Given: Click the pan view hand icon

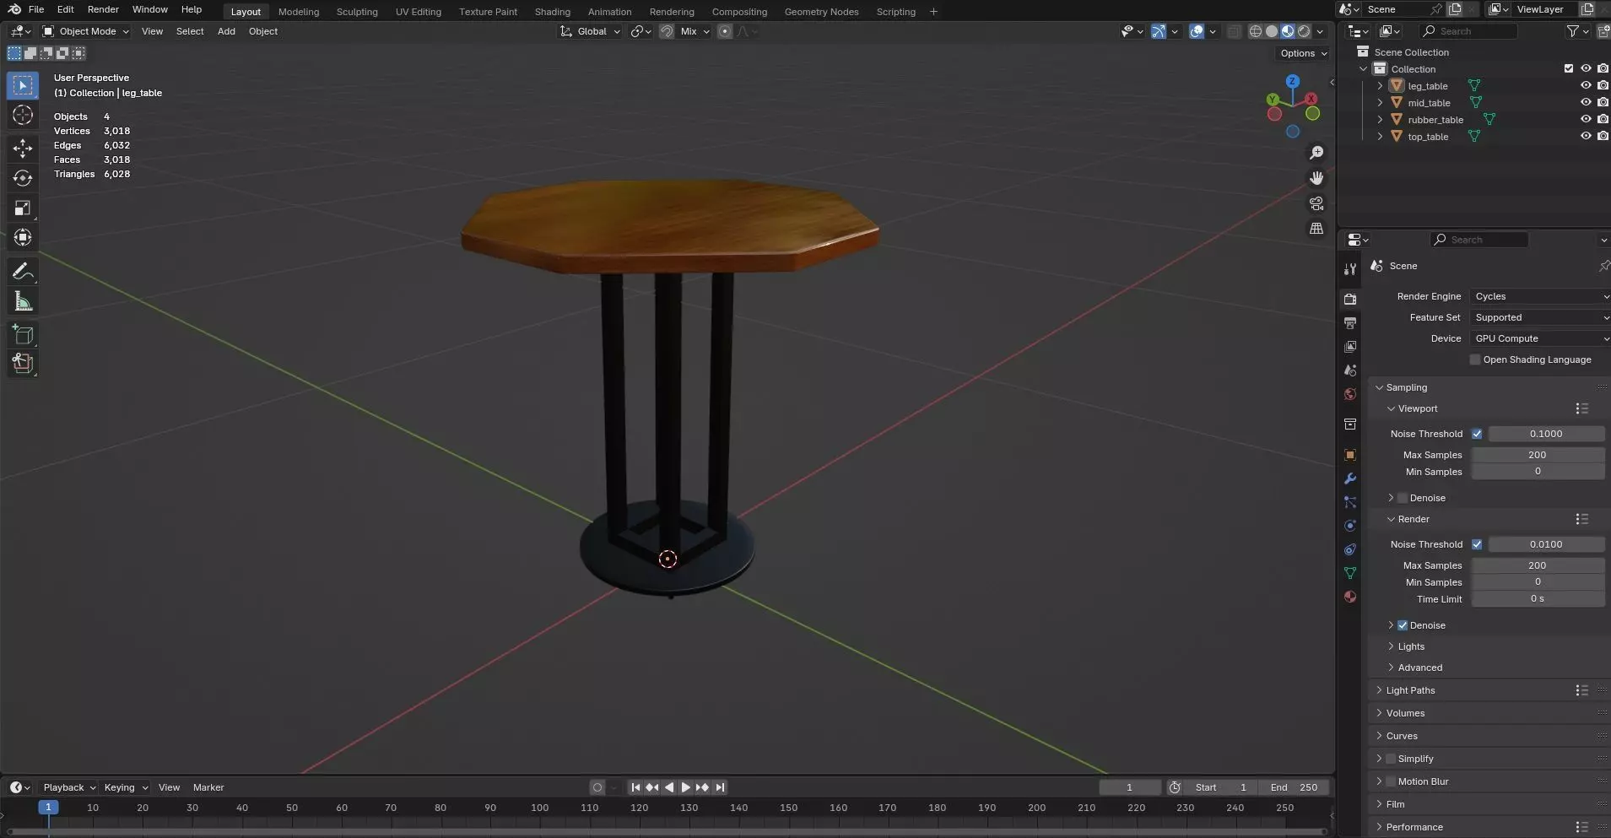Looking at the screenshot, I should pyautogui.click(x=1316, y=178).
